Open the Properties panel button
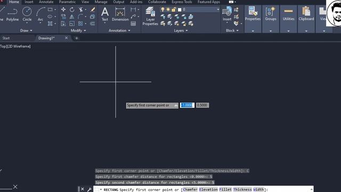This screenshot has width=341, height=192. [x=253, y=19]
